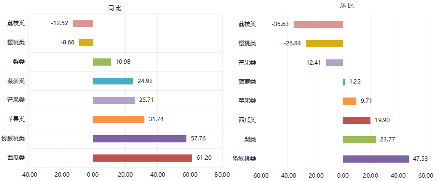Click the 苹果类 bar labeled 9.71
Viewport: 439px width, 181px height.
[350, 101]
